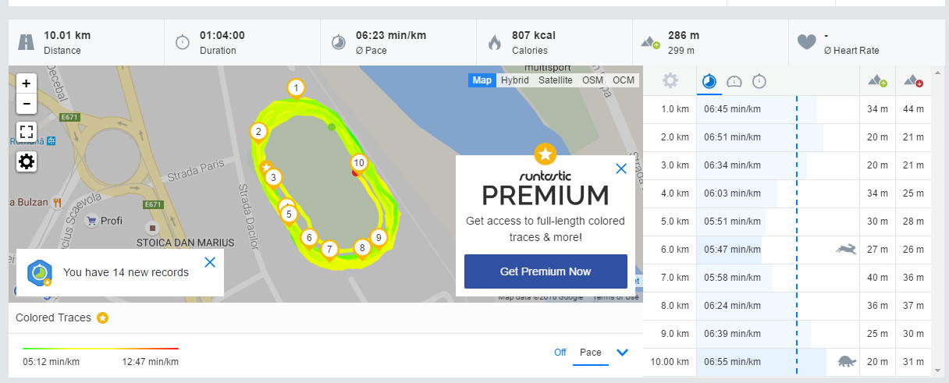Viewport: 949px width, 383px height.
Task: Expand the Pace trace type dropdown
Action: [x=622, y=353]
